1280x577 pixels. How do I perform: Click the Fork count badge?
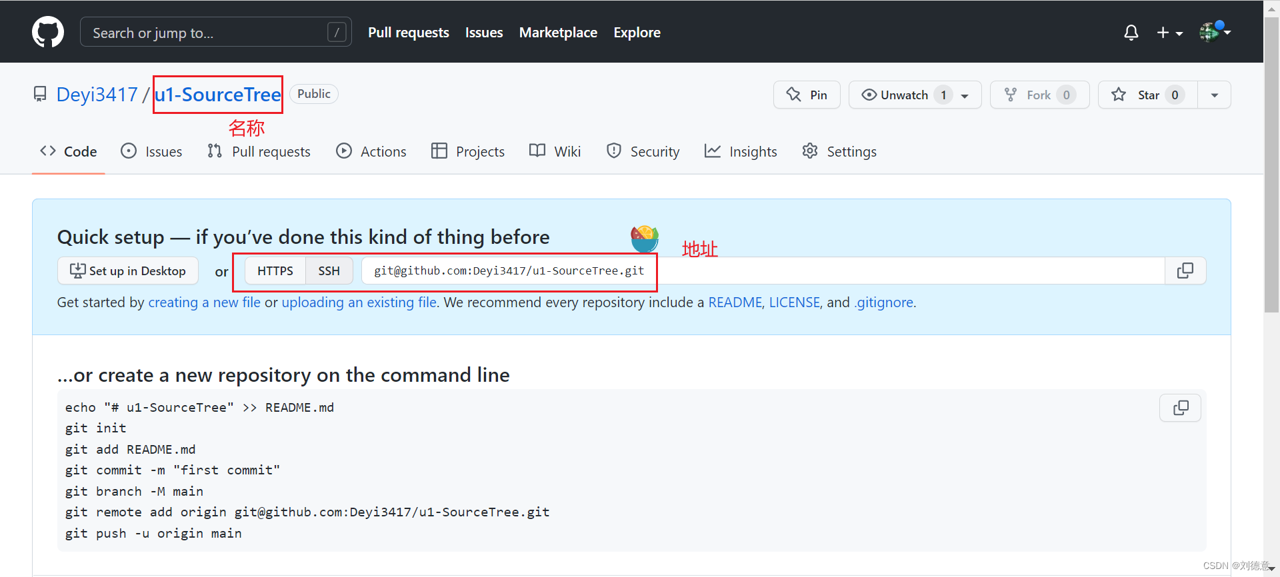[1066, 95]
